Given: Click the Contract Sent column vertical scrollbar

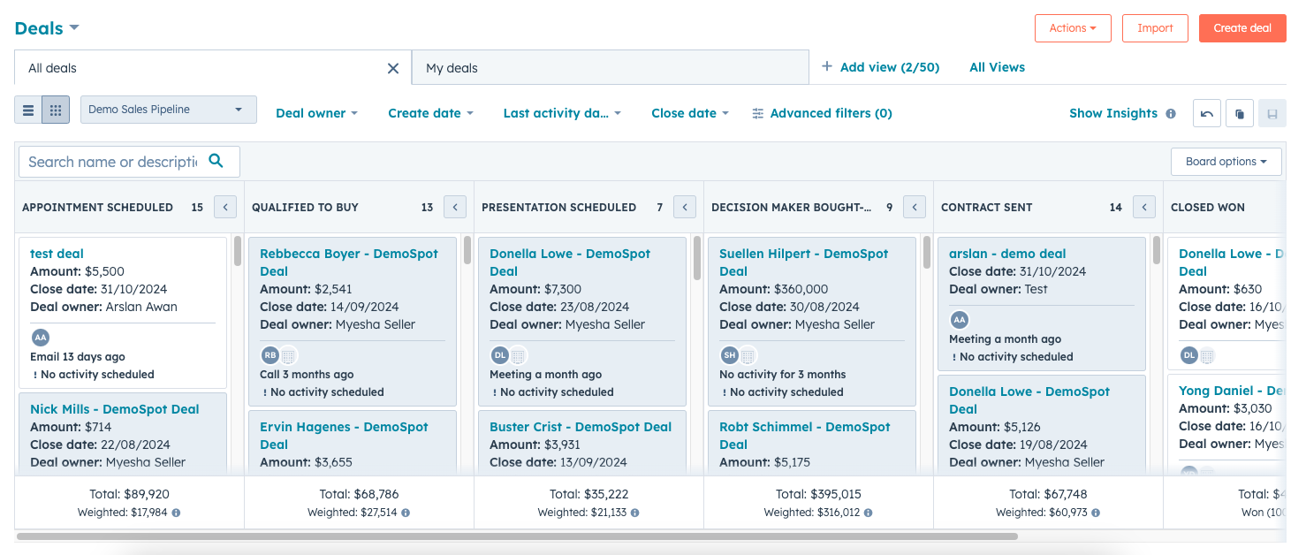Looking at the screenshot, I should click(1157, 252).
